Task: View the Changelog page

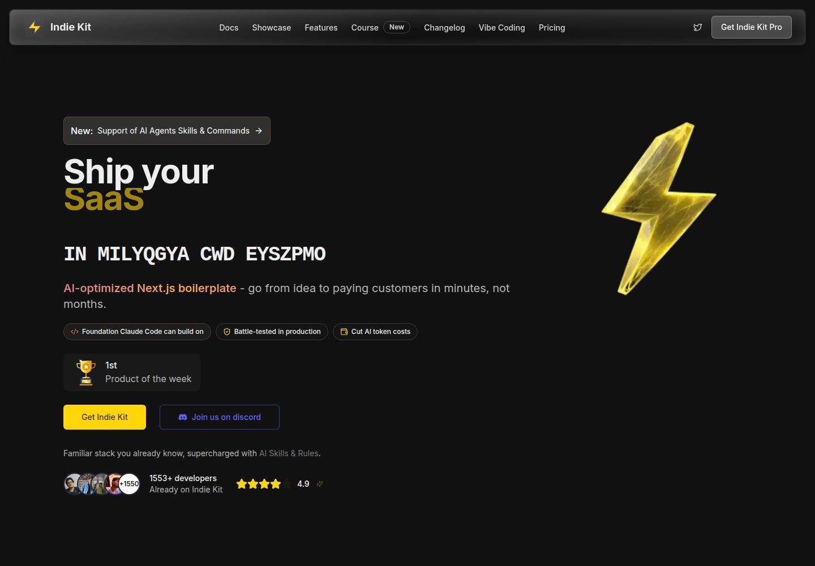Action: (444, 28)
